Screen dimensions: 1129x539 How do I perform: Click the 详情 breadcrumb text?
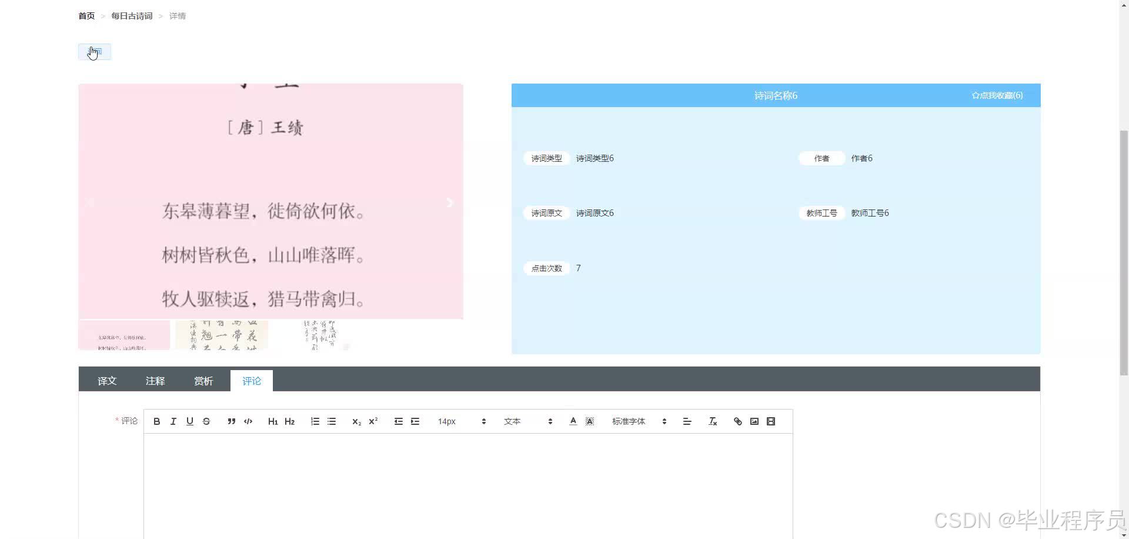[x=178, y=16]
